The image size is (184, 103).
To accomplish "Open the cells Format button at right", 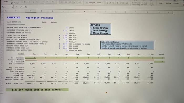I will point(176,3).
